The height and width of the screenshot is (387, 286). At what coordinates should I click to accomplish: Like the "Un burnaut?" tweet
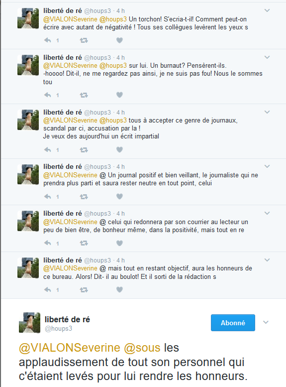click(x=119, y=95)
